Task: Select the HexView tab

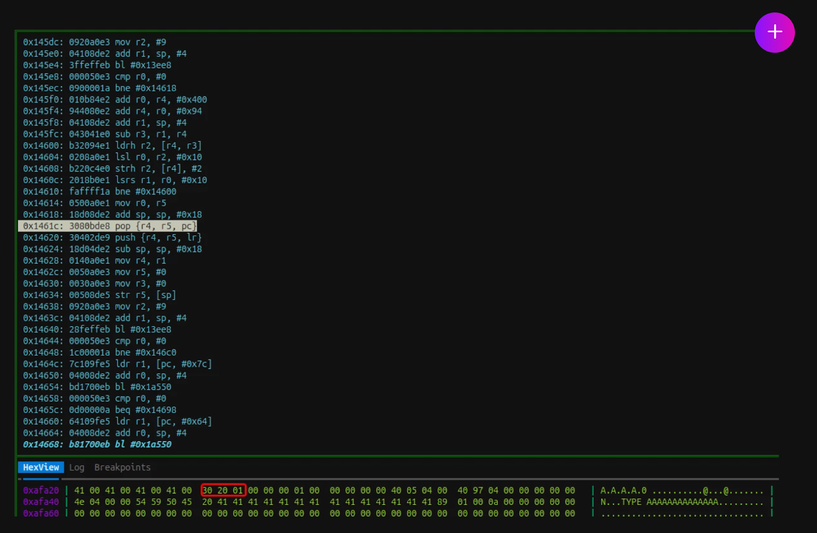Action: pyautogui.click(x=41, y=467)
